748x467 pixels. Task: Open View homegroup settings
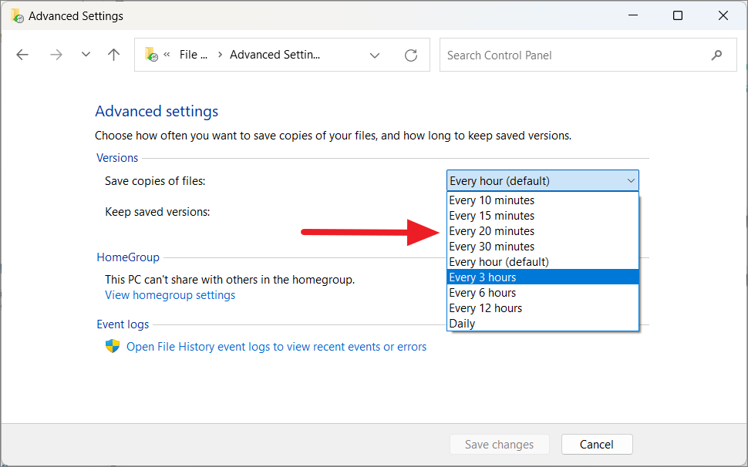(170, 294)
